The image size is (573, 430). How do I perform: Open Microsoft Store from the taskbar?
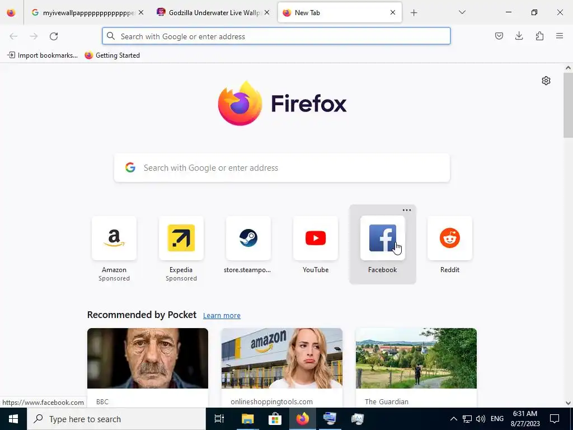(275, 419)
